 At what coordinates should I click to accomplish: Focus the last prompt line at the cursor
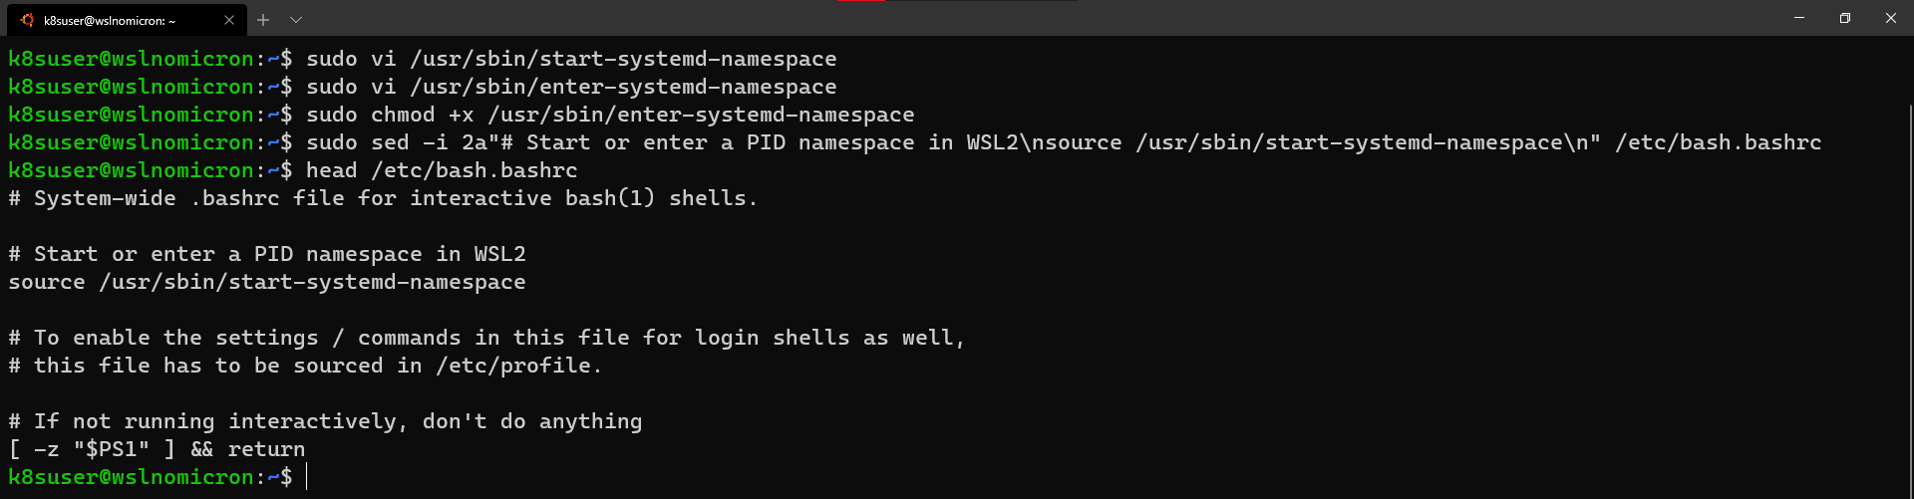307,477
